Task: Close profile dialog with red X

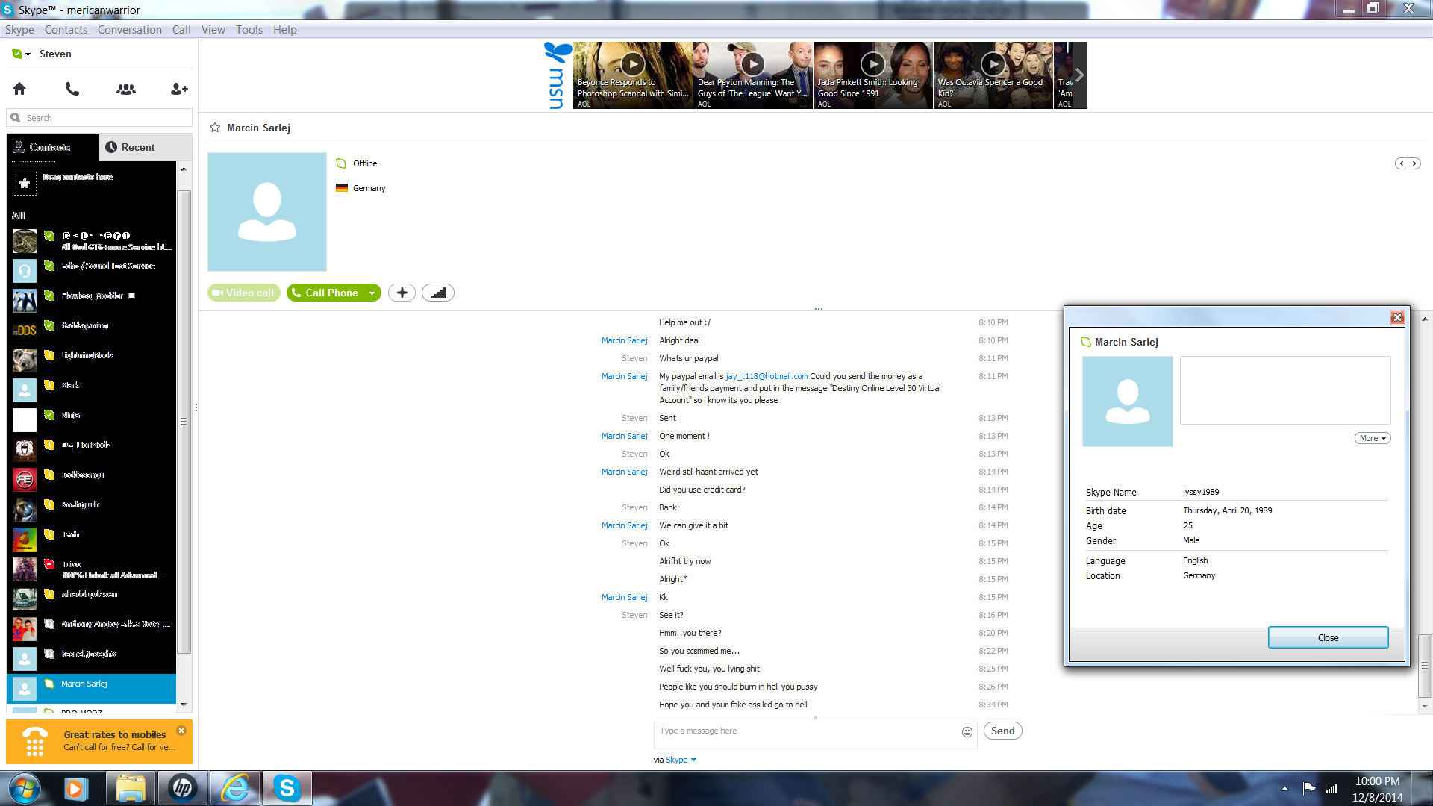Action: 1397,318
